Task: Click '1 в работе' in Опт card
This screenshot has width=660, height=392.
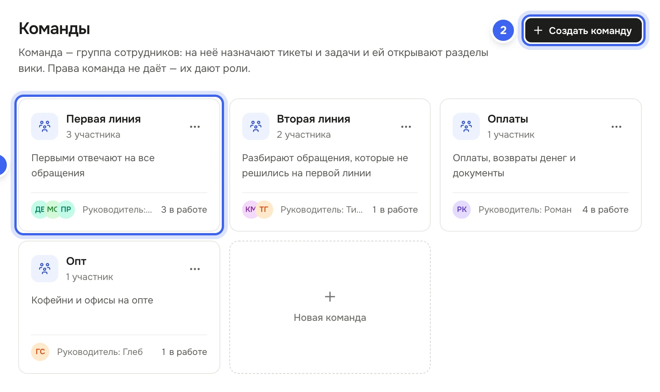Action: (x=184, y=352)
